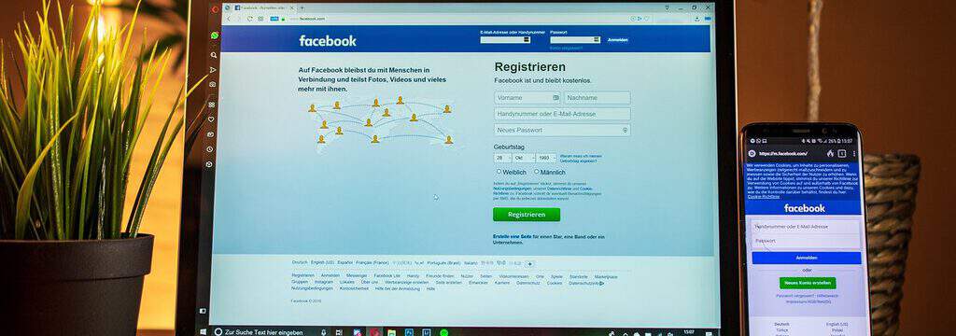Show the password in Neues Passwort field
The height and width of the screenshot is (336, 956).
[x=625, y=130]
